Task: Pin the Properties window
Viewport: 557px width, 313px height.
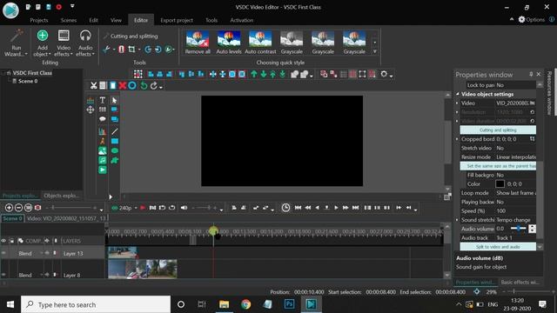Action: point(531,74)
